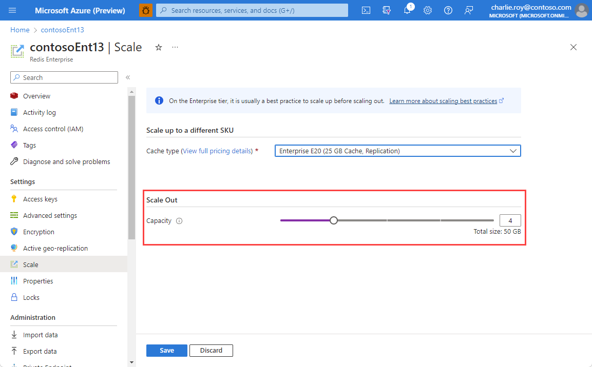
Task: Open the Locks settings
Action: (x=31, y=297)
